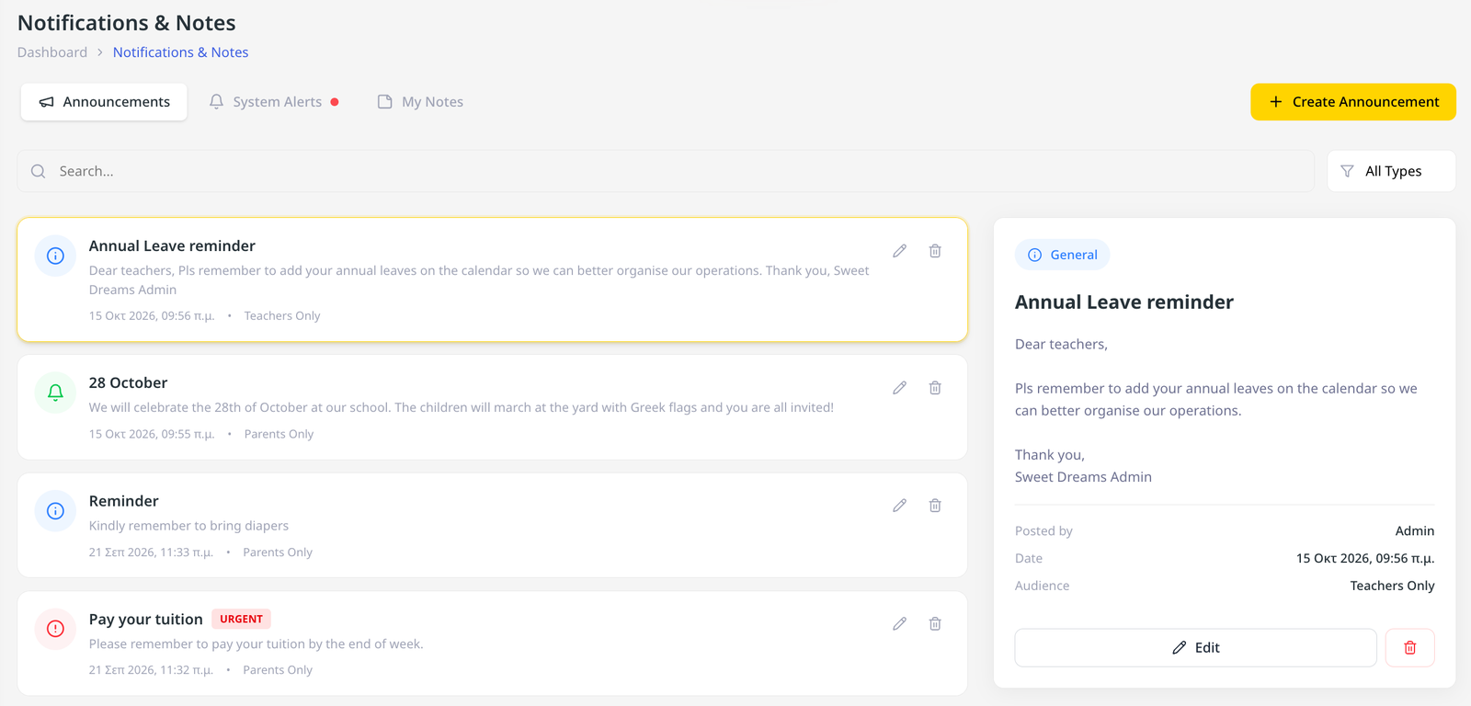Click the red trash button in detail panel

1409,648
